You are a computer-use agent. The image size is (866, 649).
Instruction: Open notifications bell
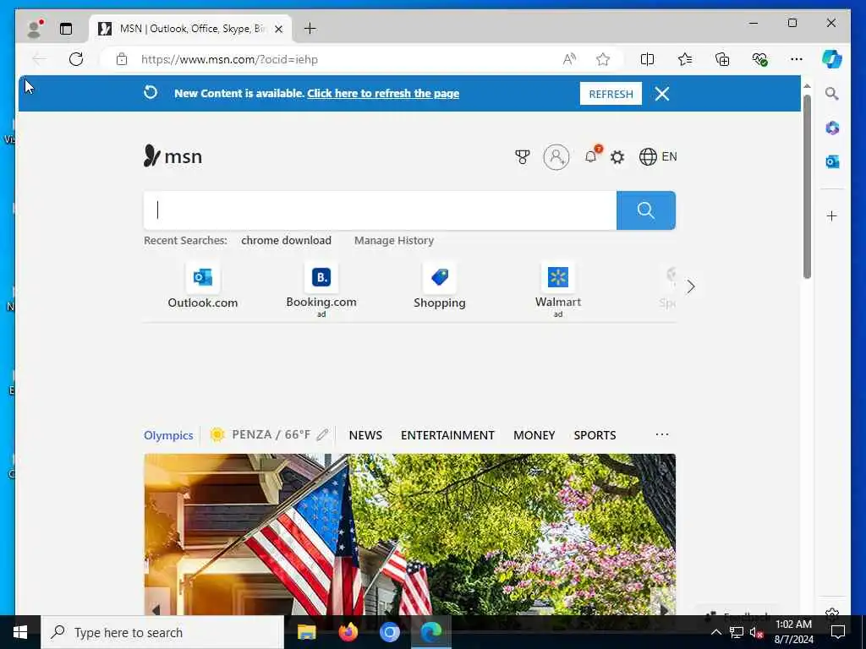click(x=590, y=156)
